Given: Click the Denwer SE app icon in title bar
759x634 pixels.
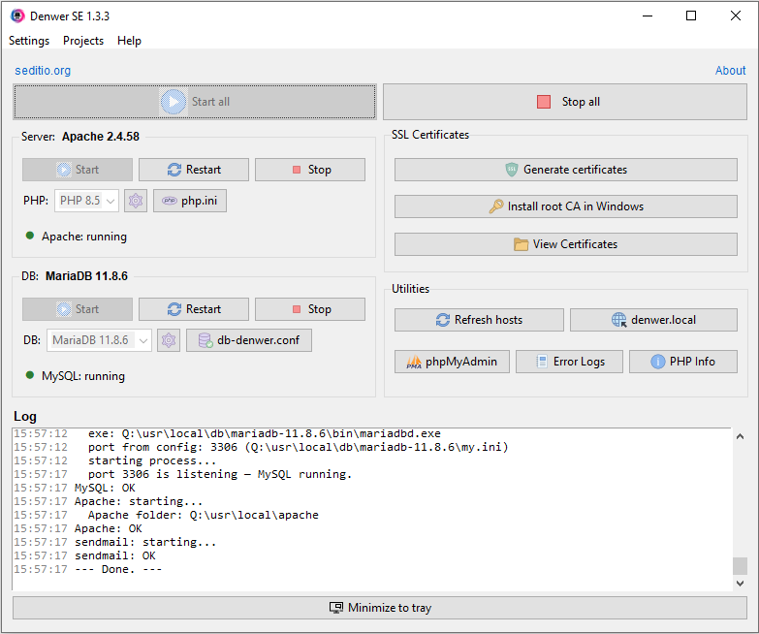Looking at the screenshot, I should pos(17,16).
